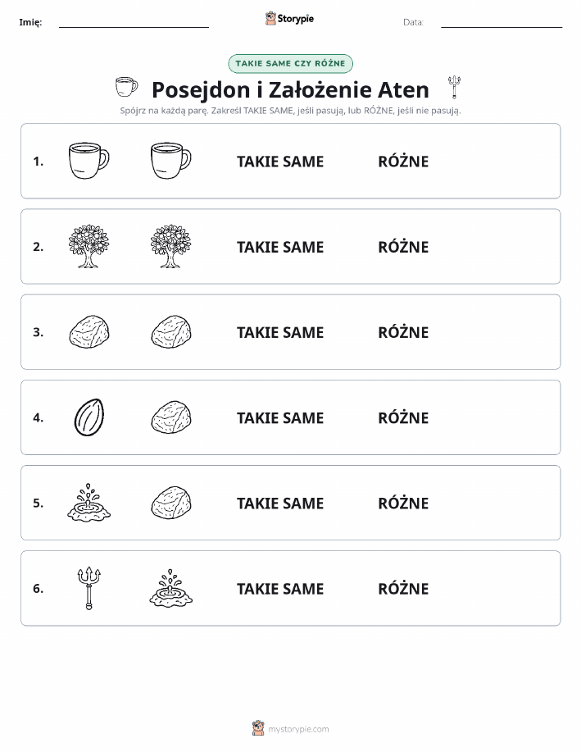This screenshot has width=581, height=752.
Task: Click the left cup picture in row 1
Action: (x=89, y=161)
